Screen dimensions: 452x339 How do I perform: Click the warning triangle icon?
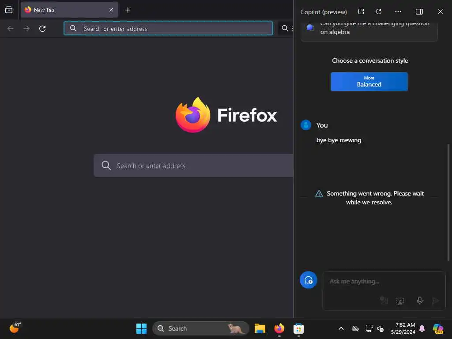pyautogui.click(x=319, y=194)
